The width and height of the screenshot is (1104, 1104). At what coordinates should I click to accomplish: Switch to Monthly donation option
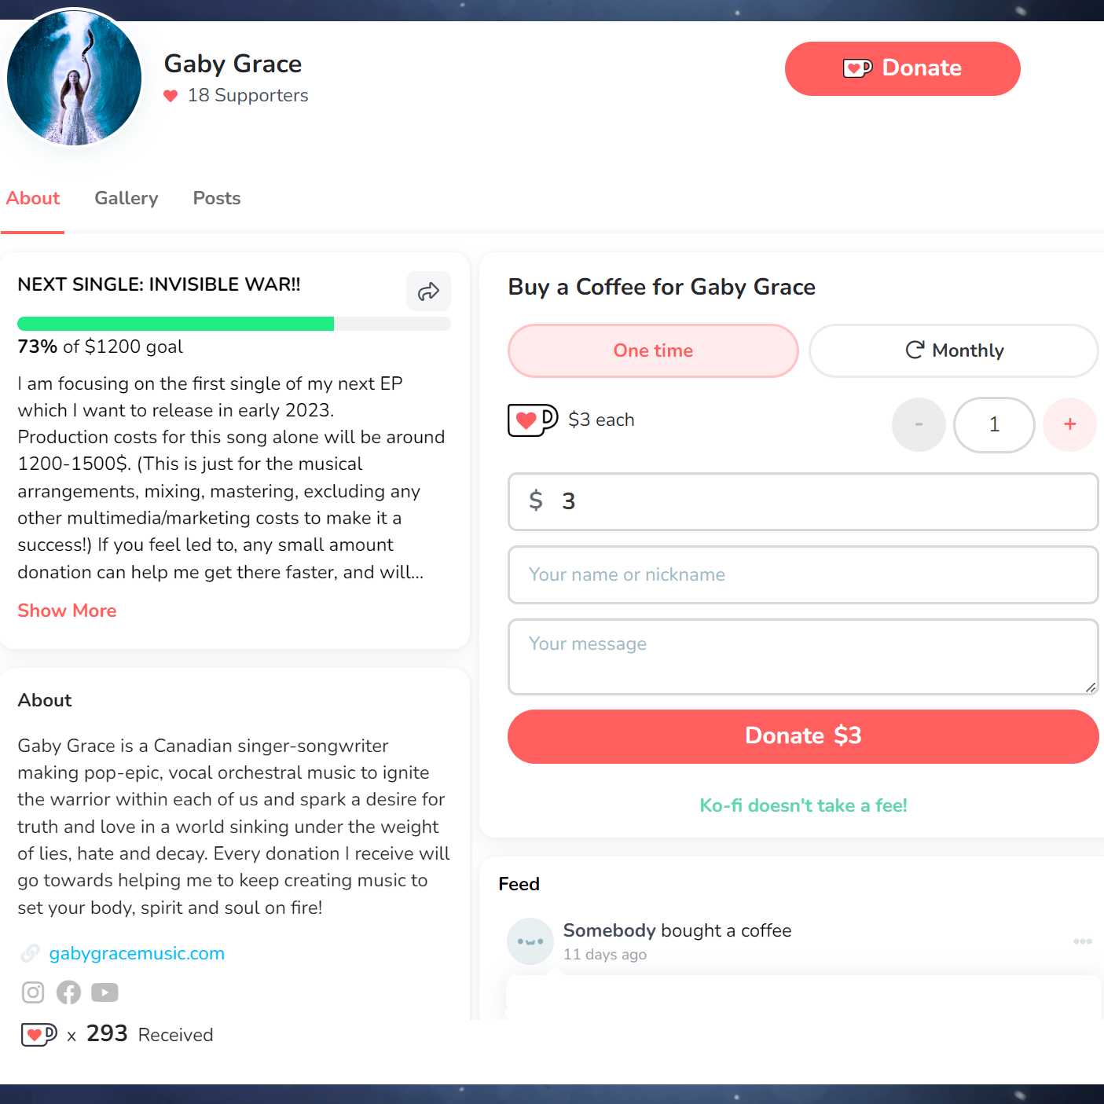pyautogui.click(x=954, y=350)
